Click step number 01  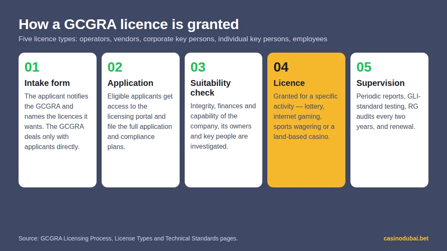[x=32, y=67]
